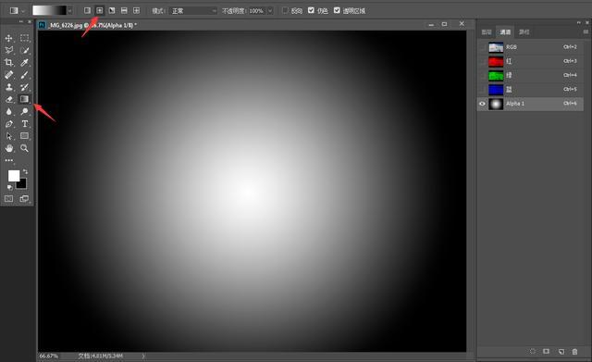
Task: Select the Eyedropper tool
Action: 25,62
